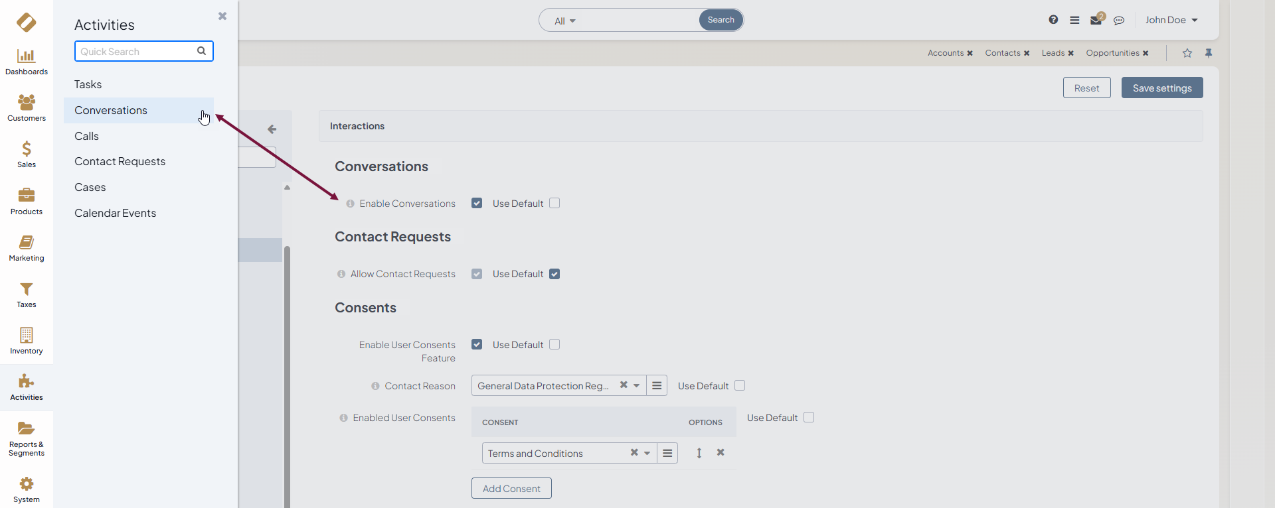1275x508 pixels.
Task: Focus the Quick Search input field
Action: [x=137, y=51]
